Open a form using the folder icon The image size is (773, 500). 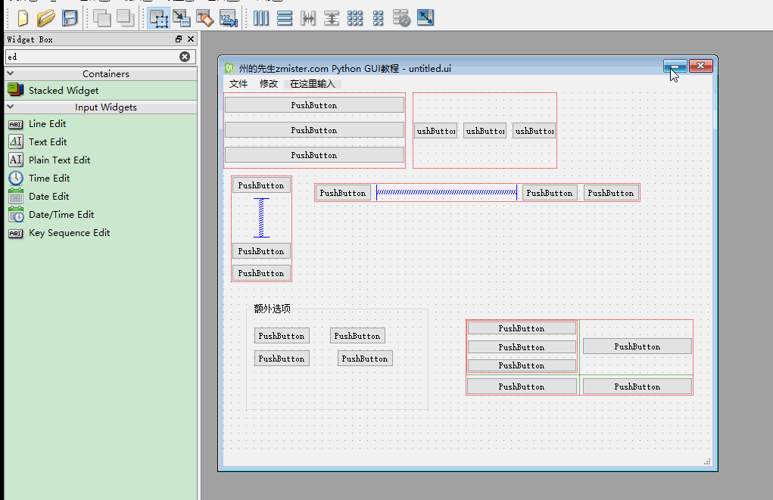click(46, 18)
